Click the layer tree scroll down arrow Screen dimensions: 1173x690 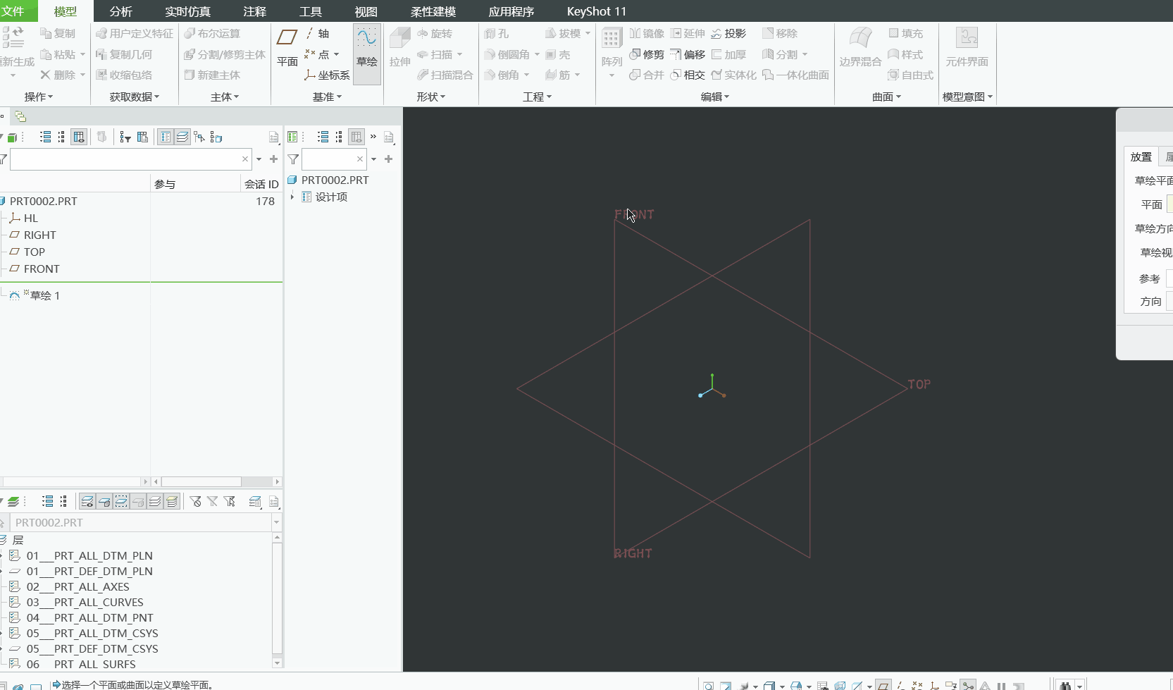277,663
